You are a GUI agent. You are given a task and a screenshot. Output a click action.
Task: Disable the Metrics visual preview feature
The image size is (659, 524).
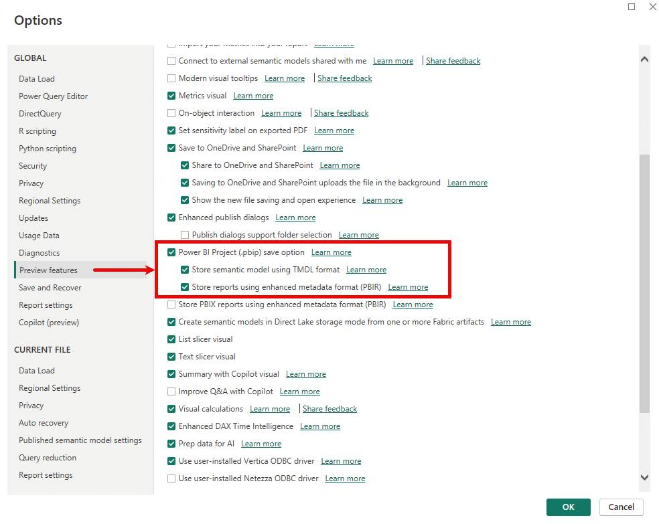coord(171,95)
